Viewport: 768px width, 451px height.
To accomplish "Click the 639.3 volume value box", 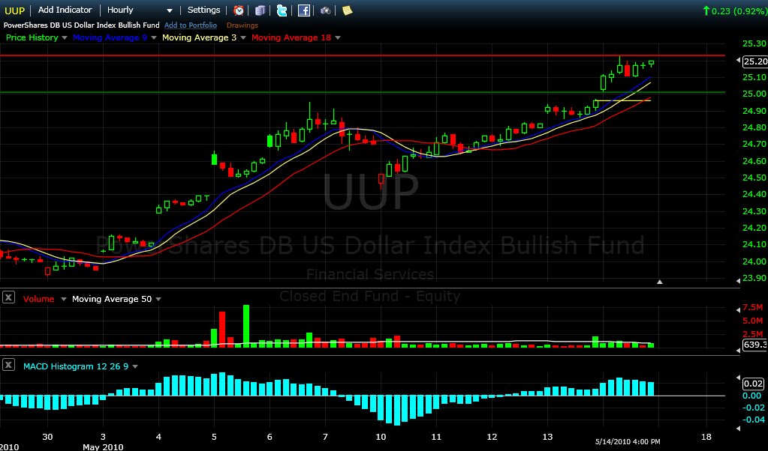I will [755, 345].
